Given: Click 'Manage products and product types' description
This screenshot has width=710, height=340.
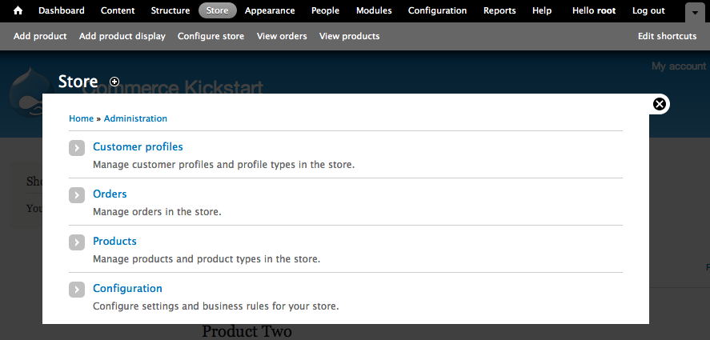Looking at the screenshot, I should (x=207, y=259).
